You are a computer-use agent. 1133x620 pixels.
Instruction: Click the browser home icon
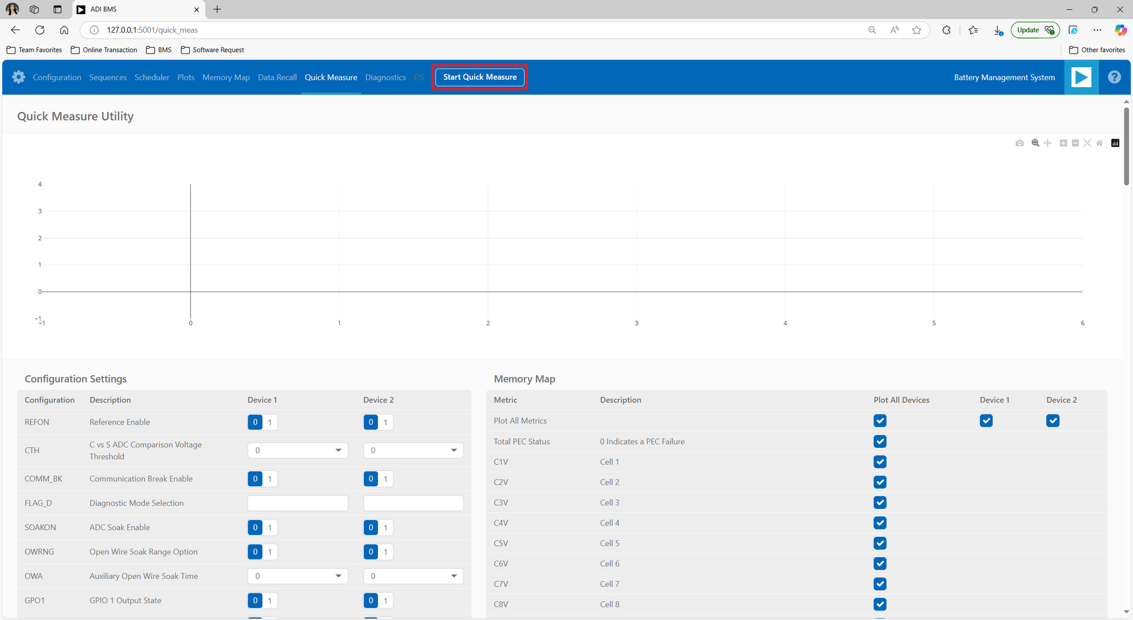(x=64, y=30)
